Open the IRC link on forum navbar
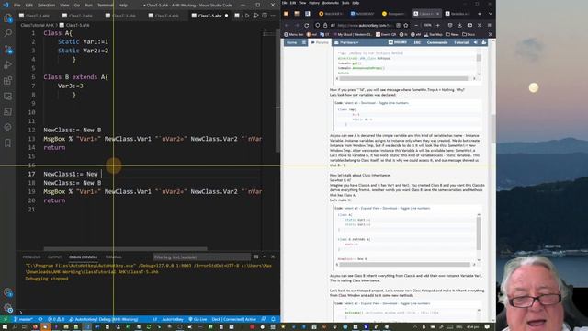Image resolution: width=588 pixels, height=331 pixels. (x=417, y=43)
